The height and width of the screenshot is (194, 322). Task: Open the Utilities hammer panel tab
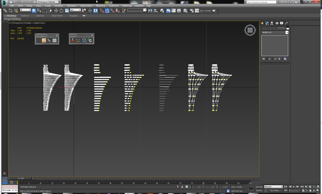pyautogui.click(x=286, y=23)
